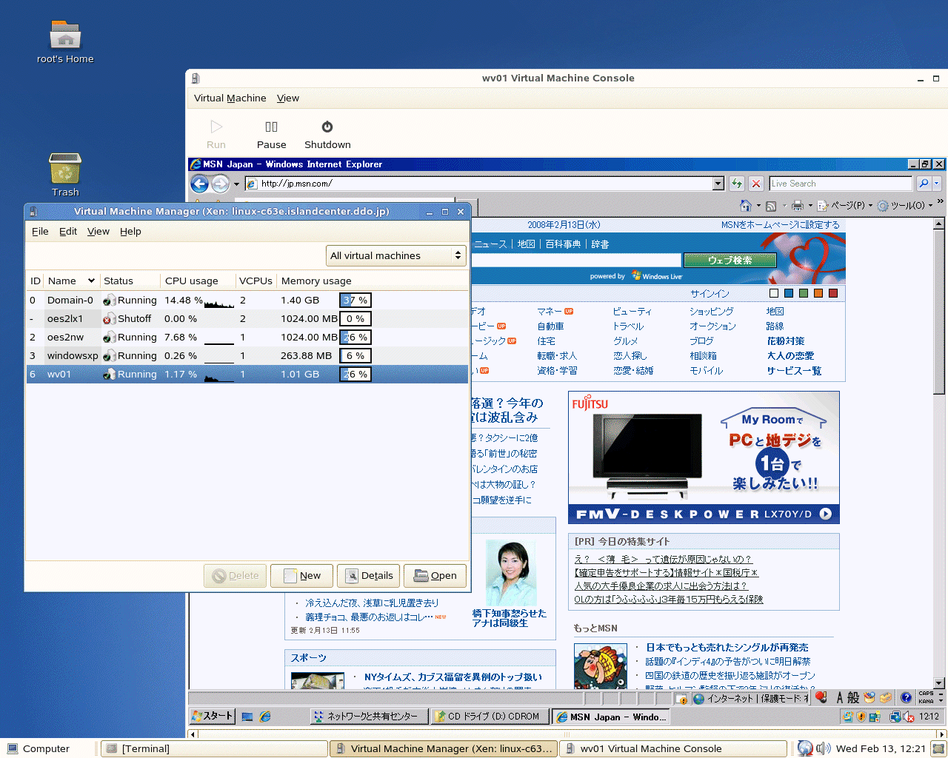Click the green ウェブ検索 search button
The width and height of the screenshot is (948, 758).
(x=730, y=261)
